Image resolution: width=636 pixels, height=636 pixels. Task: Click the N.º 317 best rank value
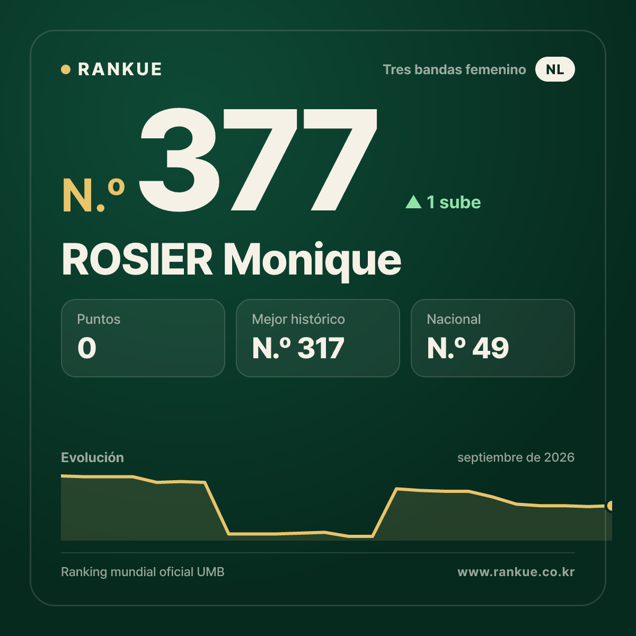pos(298,348)
